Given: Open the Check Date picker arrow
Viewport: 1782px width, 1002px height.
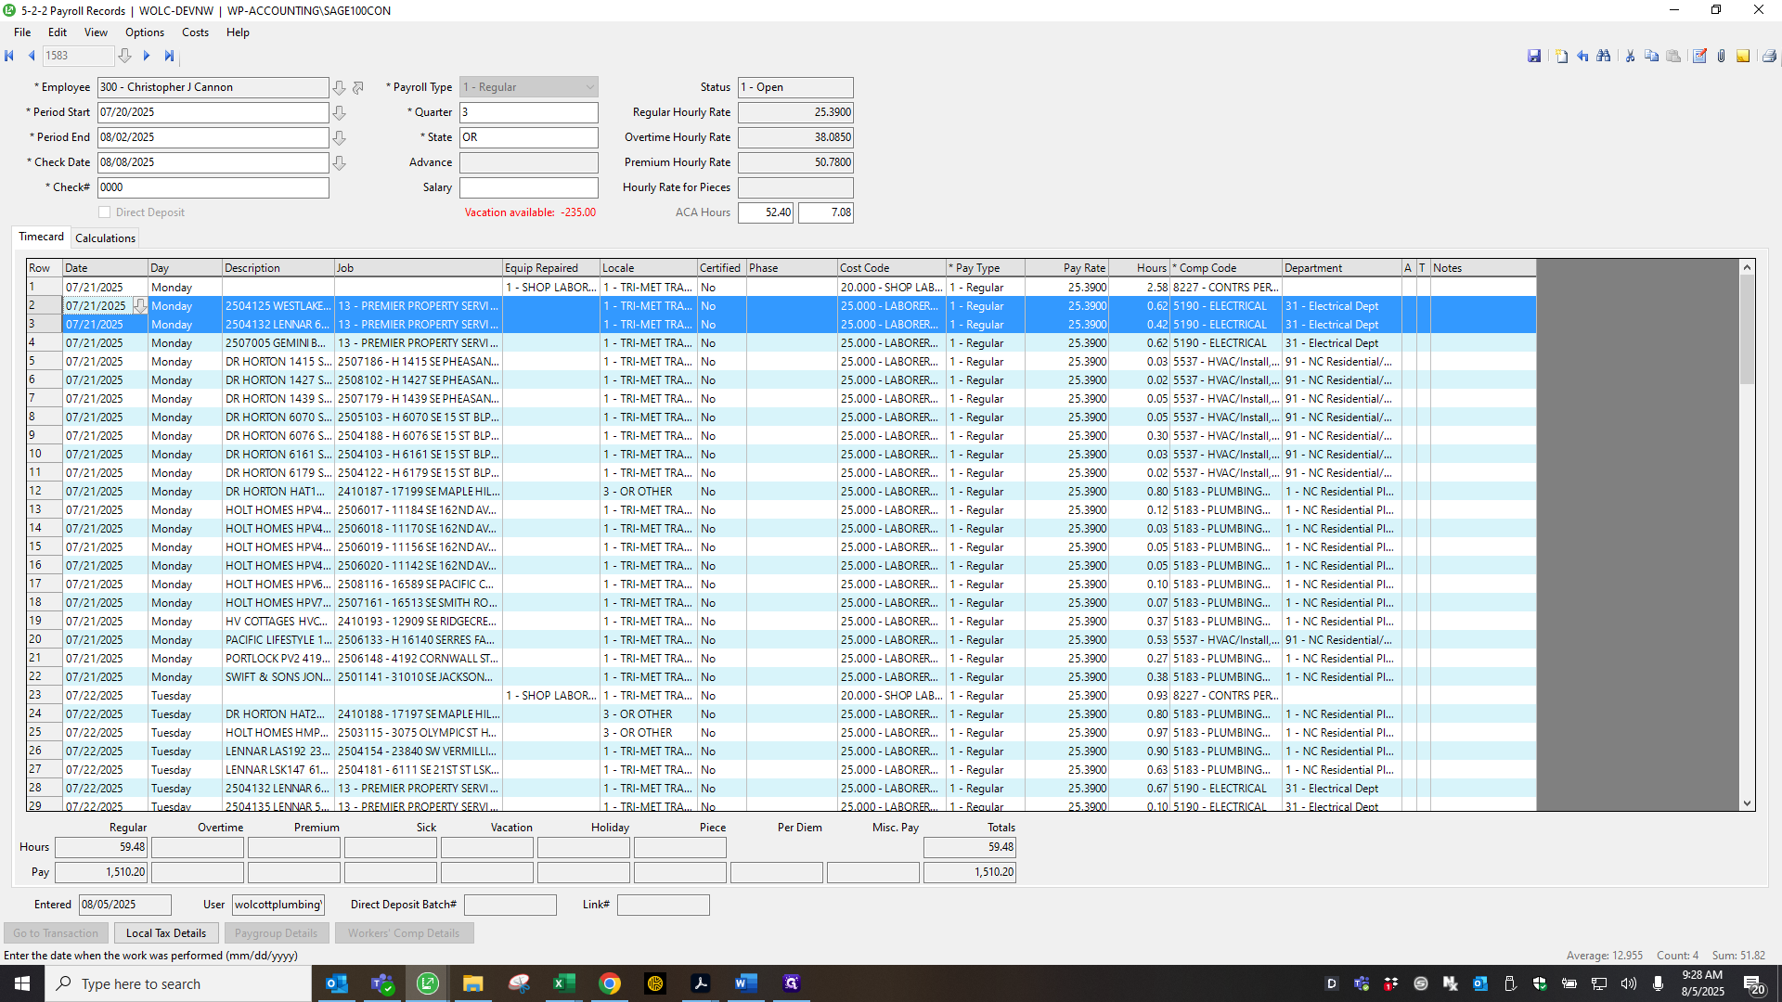Looking at the screenshot, I should [340, 162].
